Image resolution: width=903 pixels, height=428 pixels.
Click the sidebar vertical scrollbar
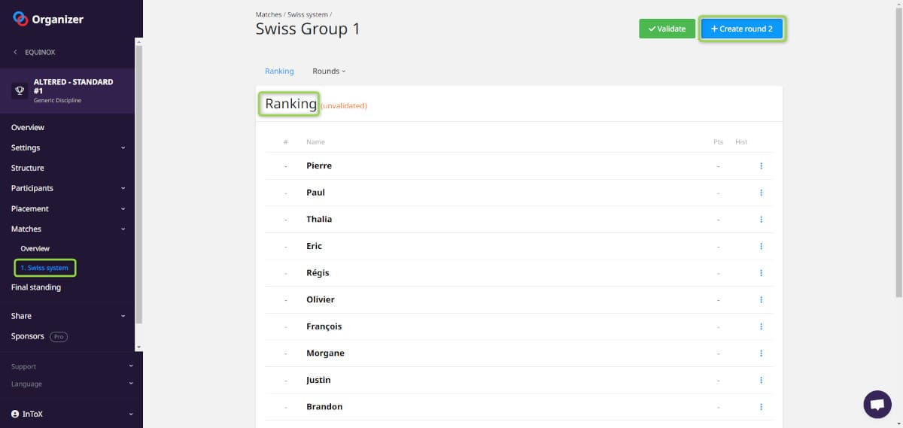pyautogui.click(x=138, y=188)
